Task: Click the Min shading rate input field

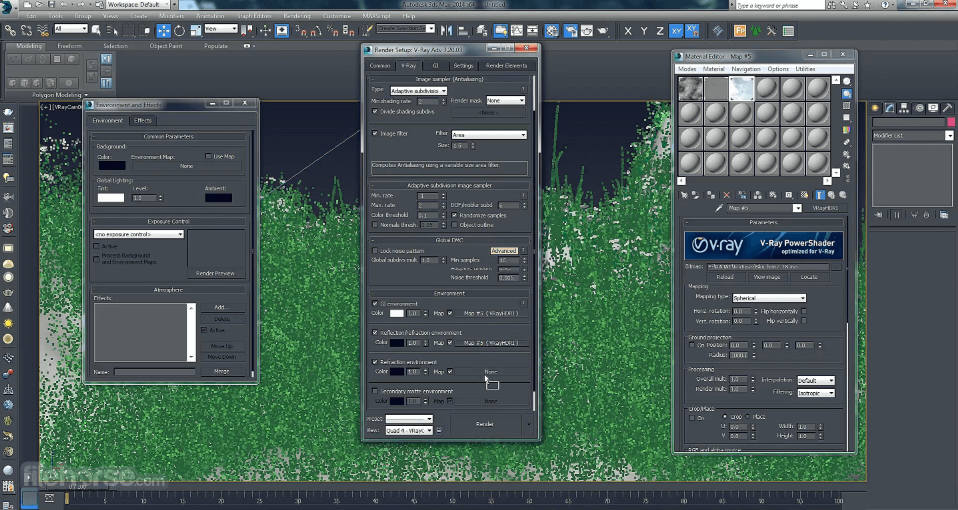Action: point(427,101)
